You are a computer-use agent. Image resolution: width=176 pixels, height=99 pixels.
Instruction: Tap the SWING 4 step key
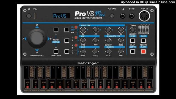coord(52,84)
